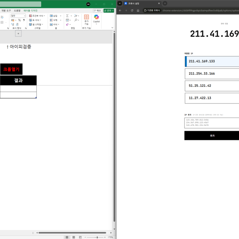Viewport: 239px width, 239px height.
Task: Select the second empty cell under 결과
Action: click(x=18, y=95)
